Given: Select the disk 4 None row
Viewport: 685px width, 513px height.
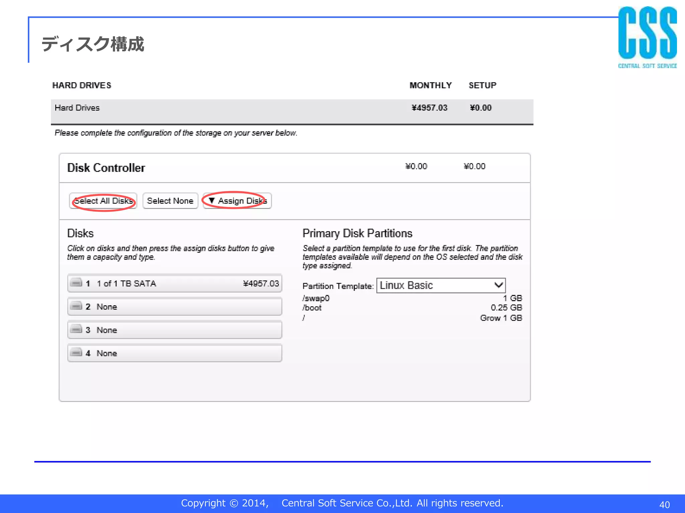Looking at the screenshot, I should pyautogui.click(x=175, y=353).
